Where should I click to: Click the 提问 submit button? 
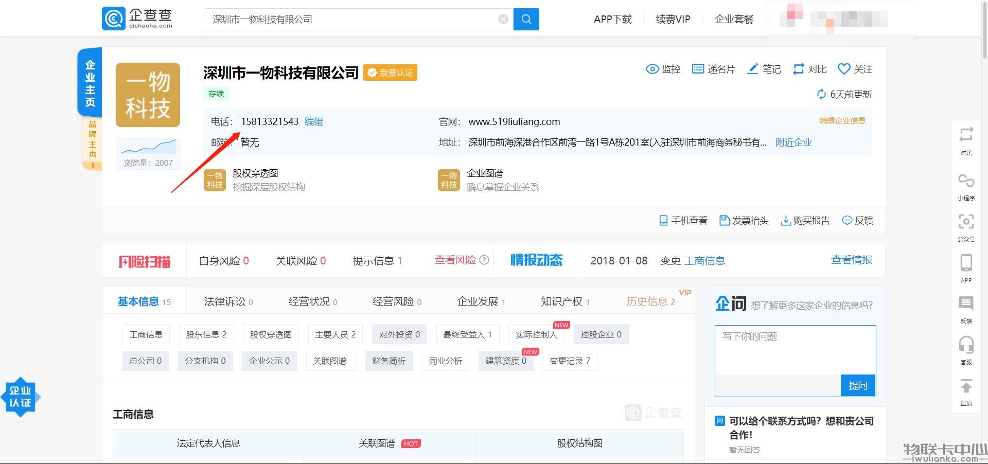(x=858, y=385)
